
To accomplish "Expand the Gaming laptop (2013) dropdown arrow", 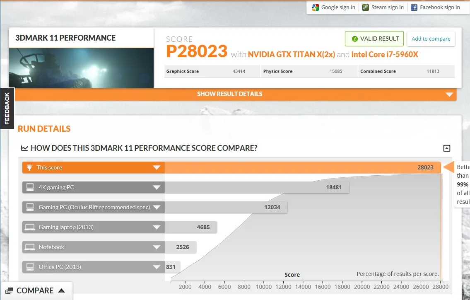I will (157, 227).
